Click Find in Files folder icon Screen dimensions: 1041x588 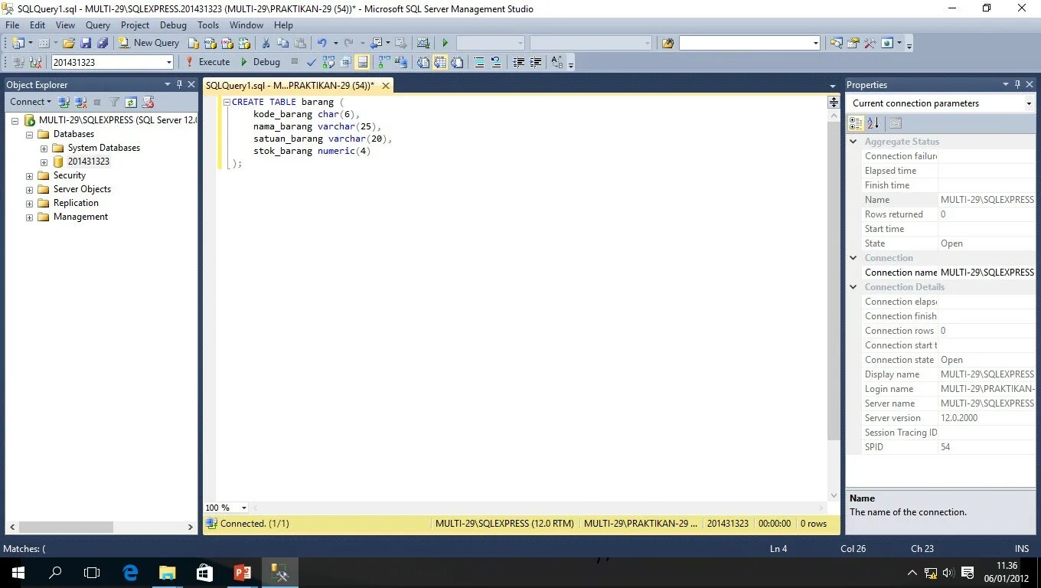point(667,43)
